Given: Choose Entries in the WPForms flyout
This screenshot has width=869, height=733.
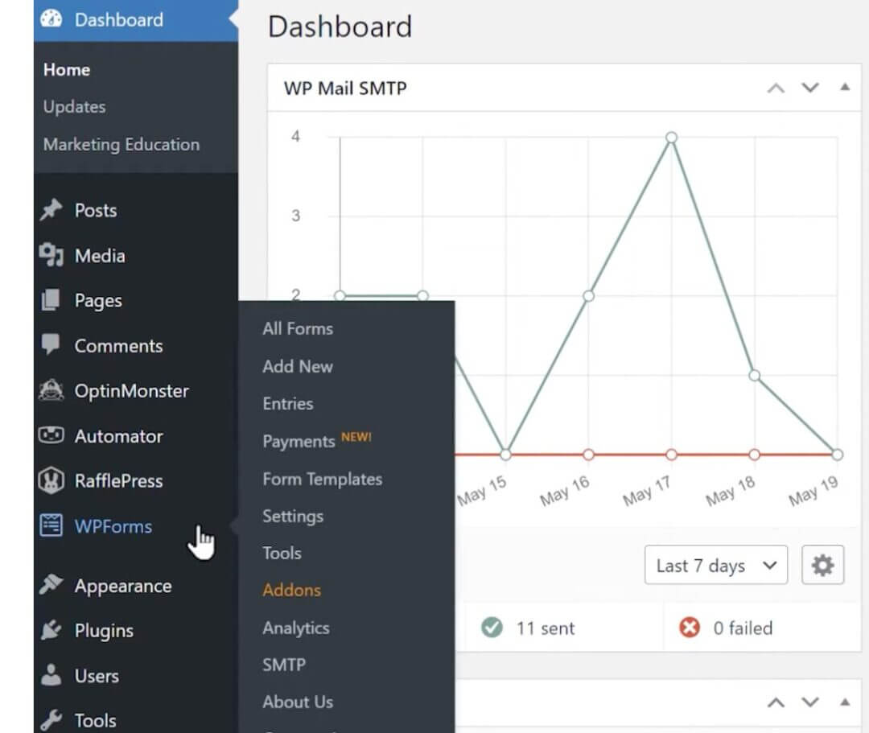Looking at the screenshot, I should (287, 404).
